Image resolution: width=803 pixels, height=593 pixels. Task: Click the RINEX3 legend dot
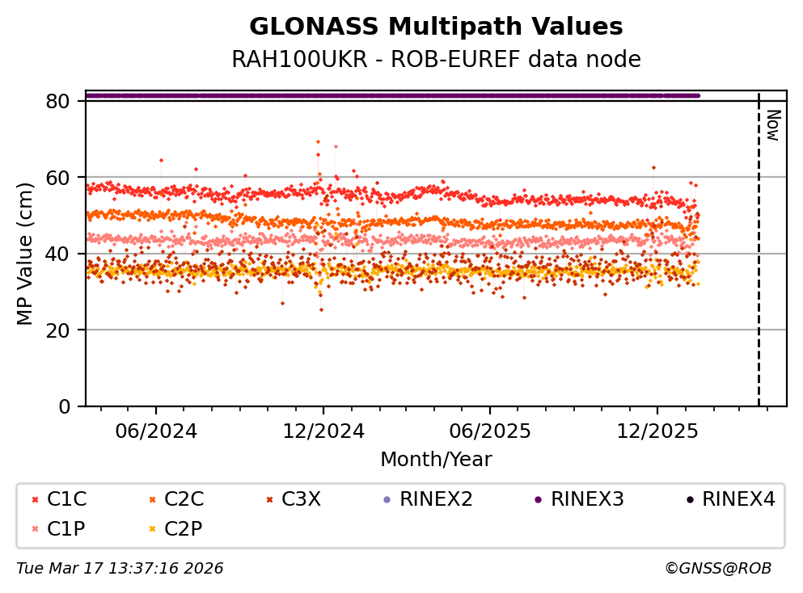tap(538, 500)
